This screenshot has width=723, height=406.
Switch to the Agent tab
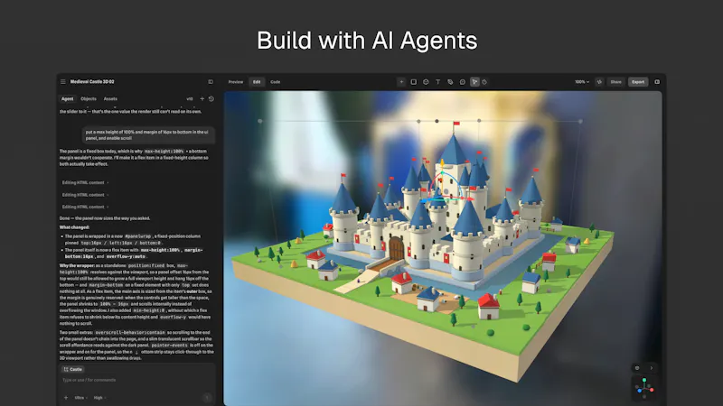pos(67,99)
